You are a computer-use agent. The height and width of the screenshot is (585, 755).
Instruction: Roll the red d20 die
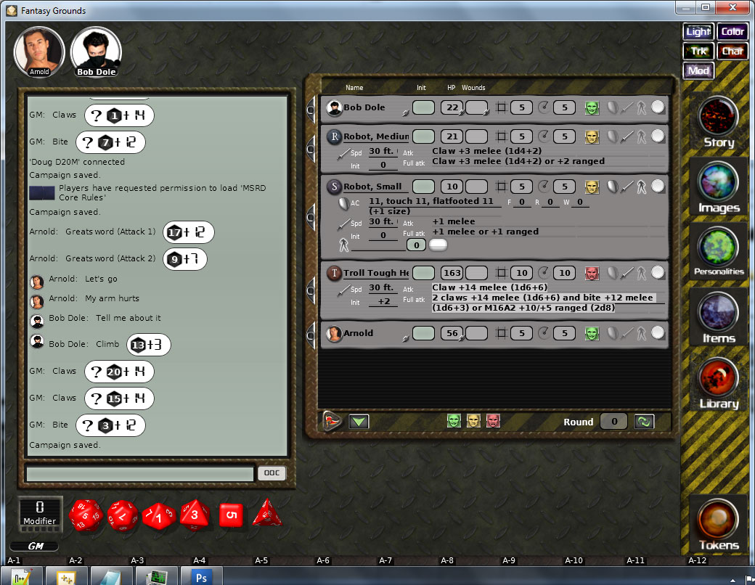click(87, 516)
